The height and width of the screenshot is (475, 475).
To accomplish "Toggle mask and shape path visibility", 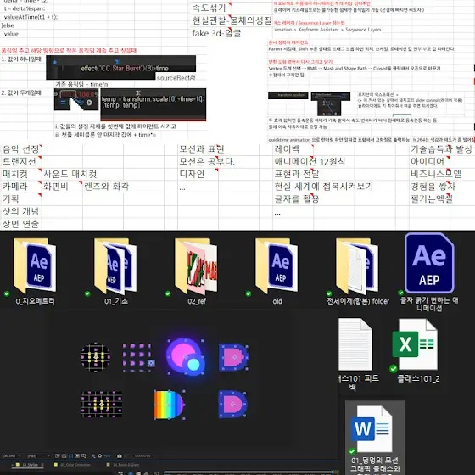I will pyautogui.click(x=70, y=456).
